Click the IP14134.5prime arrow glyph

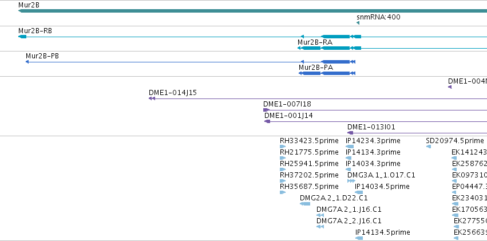359,238
